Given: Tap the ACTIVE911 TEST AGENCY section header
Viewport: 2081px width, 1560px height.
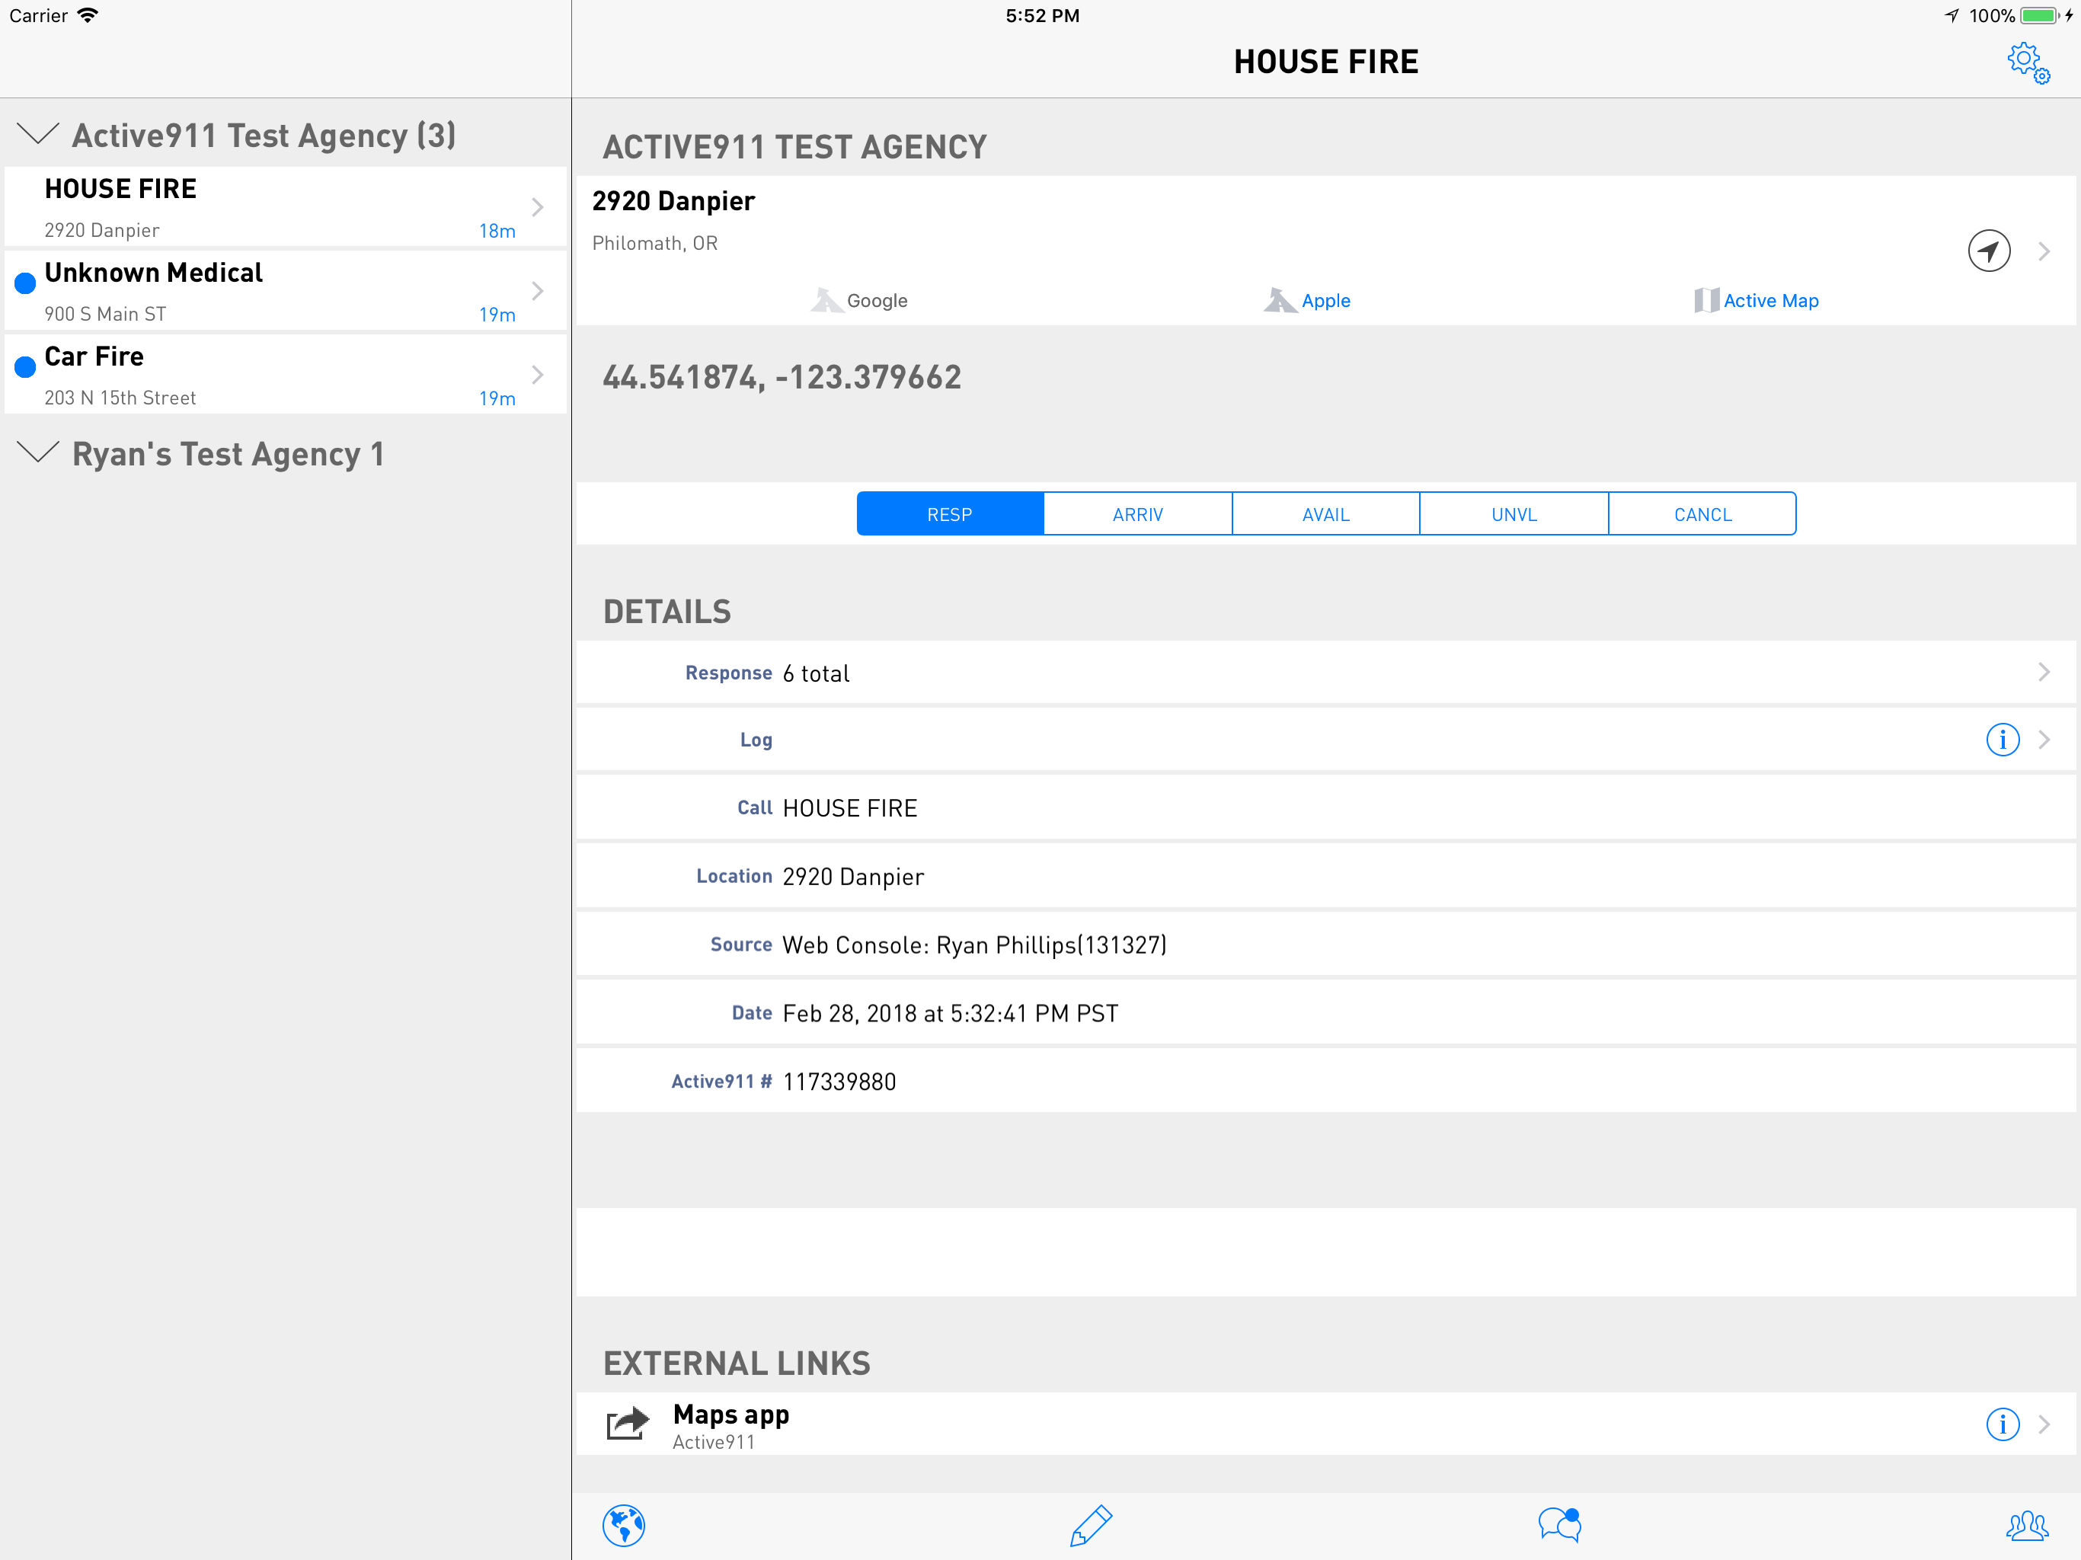Looking at the screenshot, I should [795, 147].
